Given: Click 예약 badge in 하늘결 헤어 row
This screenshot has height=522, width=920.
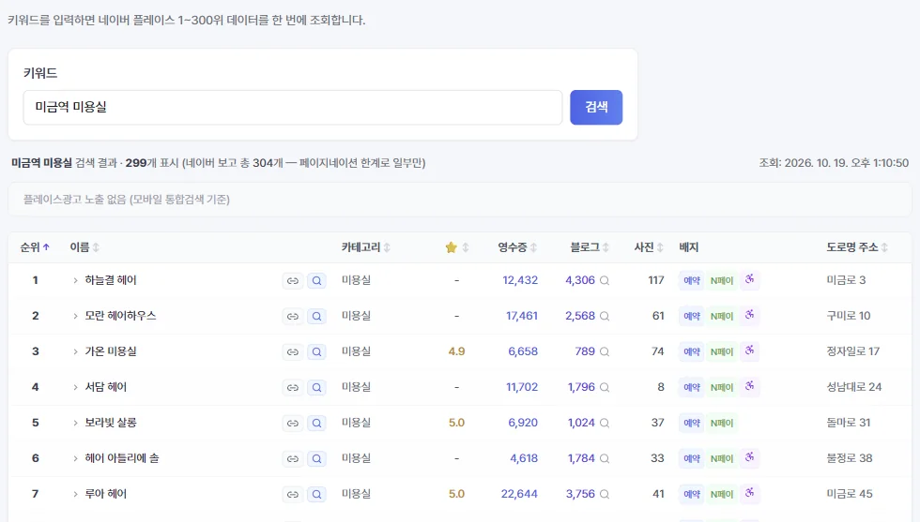Looking at the screenshot, I should pos(692,280).
